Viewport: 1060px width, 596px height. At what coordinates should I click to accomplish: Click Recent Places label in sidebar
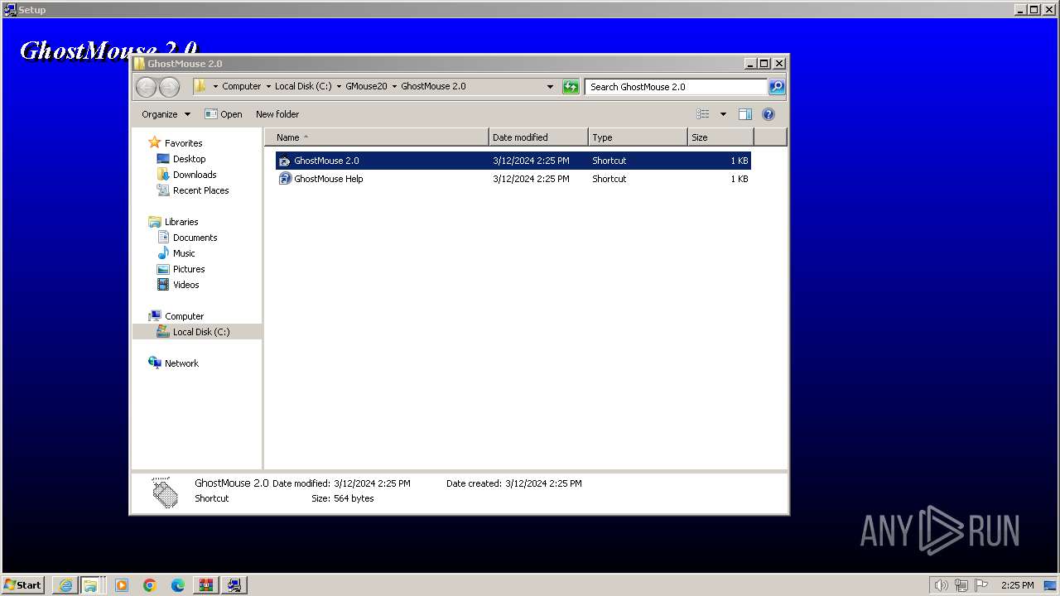pyautogui.click(x=201, y=190)
